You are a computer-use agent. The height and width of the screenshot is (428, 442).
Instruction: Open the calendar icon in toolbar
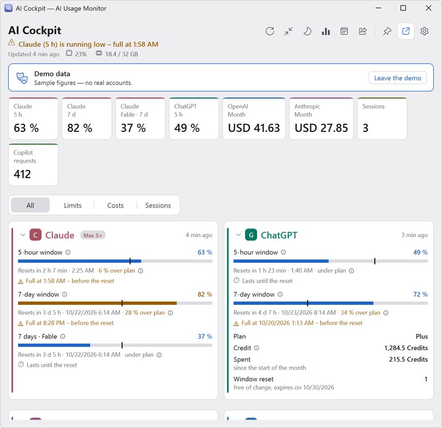click(x=344, y=31)
